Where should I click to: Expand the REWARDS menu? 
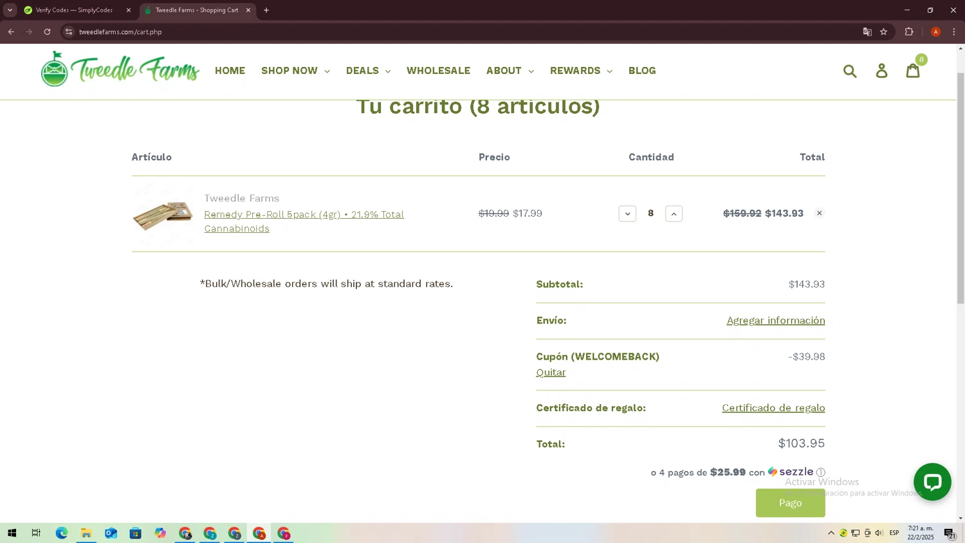pyautogui.click(x=581, y=71)
